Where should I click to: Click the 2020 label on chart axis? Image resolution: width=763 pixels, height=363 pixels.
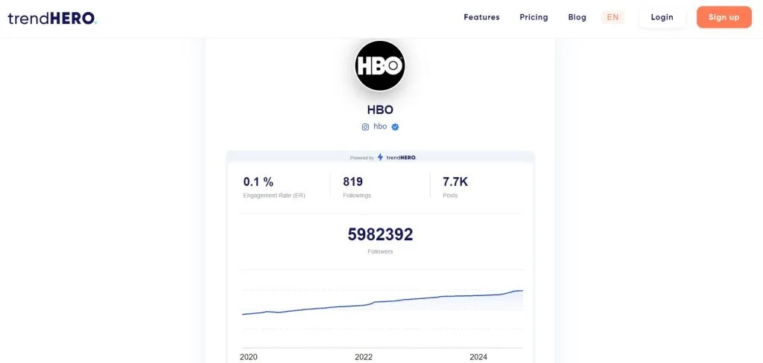(x=249, y=357)
